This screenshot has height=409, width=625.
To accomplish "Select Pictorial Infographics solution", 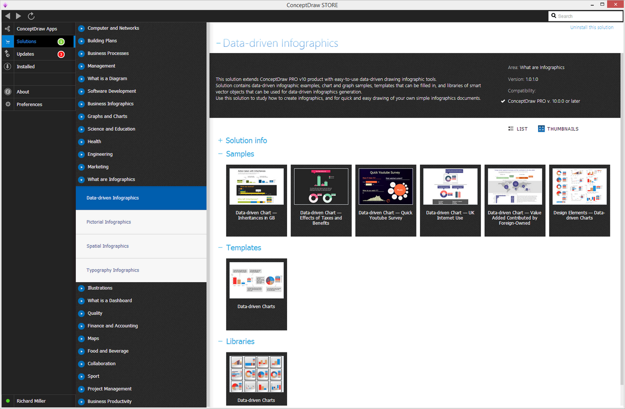I will click(x=141, y=222).
